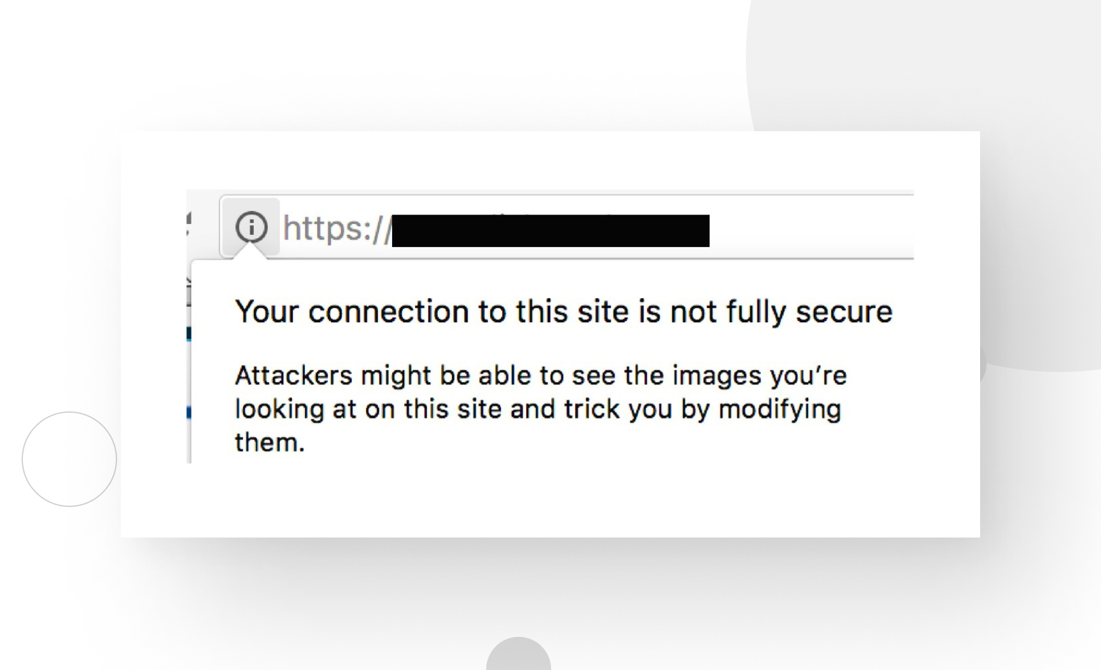Click the word "modifying" in the warning

pyautogui.click(x=780, y=410)
